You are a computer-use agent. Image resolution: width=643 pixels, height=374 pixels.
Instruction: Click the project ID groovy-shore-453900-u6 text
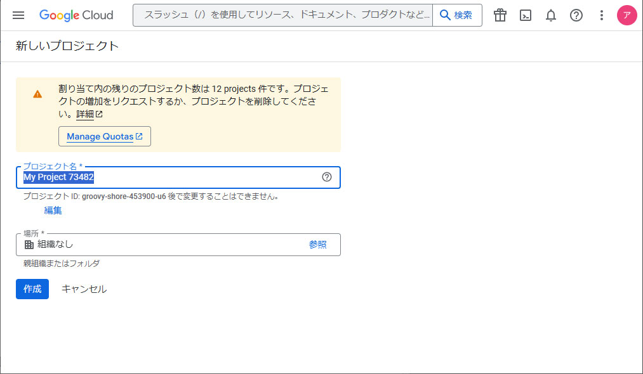124,197
